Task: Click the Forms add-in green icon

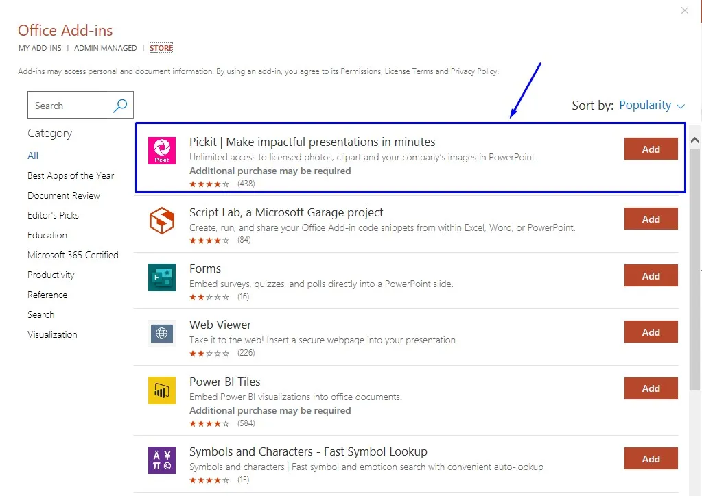Action: (x=162, y=277)
